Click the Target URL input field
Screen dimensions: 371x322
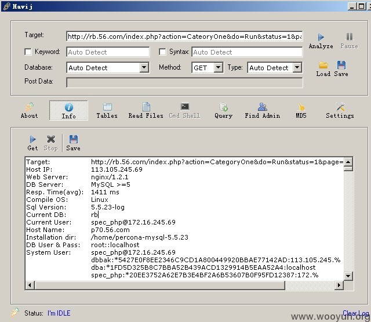(184, 36)
